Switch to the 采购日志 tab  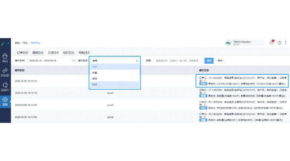(84, 53)
